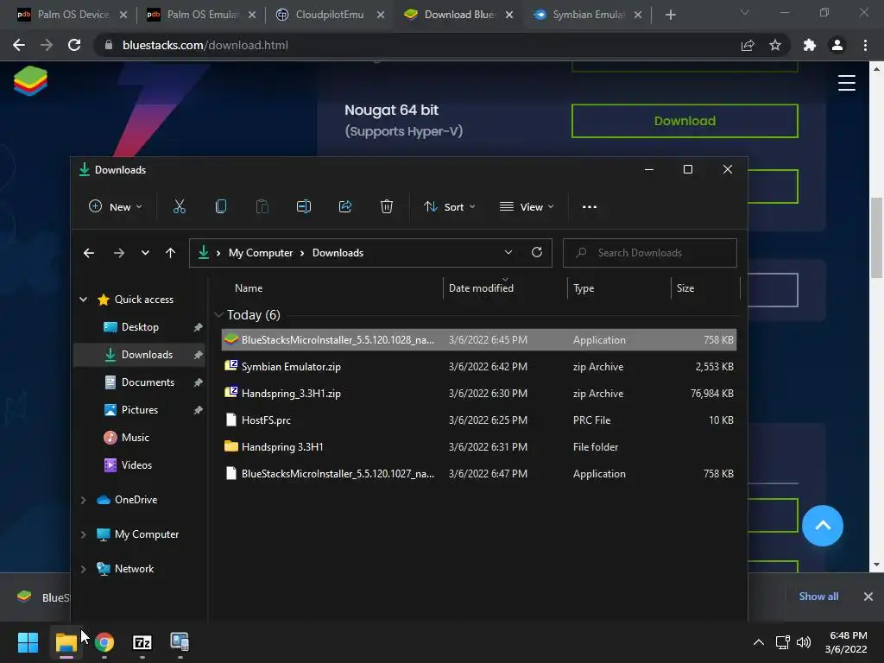Open the BlueStacks hamburger menu on webpage
The image size is (884, 663).
(846, 83)
